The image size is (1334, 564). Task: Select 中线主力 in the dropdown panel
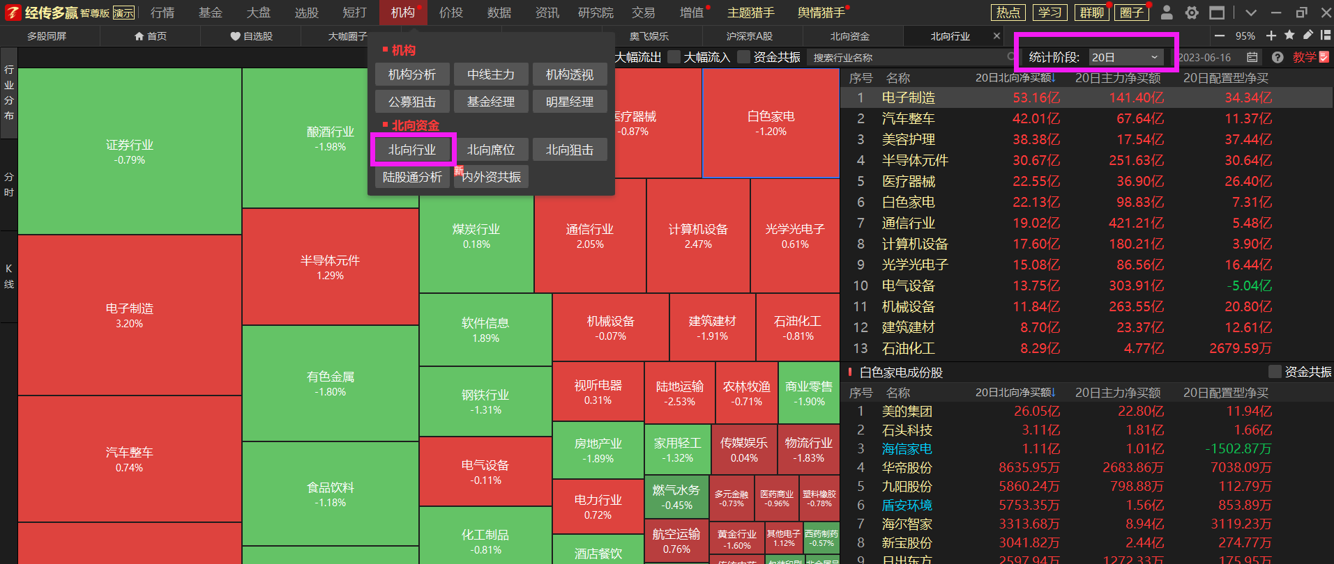(491, 75)
